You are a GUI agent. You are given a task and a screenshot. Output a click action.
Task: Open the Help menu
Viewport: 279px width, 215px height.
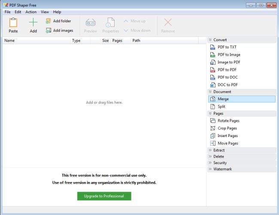click(57, 12)
